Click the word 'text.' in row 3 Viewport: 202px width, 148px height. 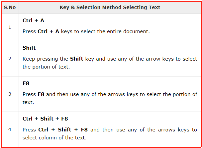click(28, 102)
